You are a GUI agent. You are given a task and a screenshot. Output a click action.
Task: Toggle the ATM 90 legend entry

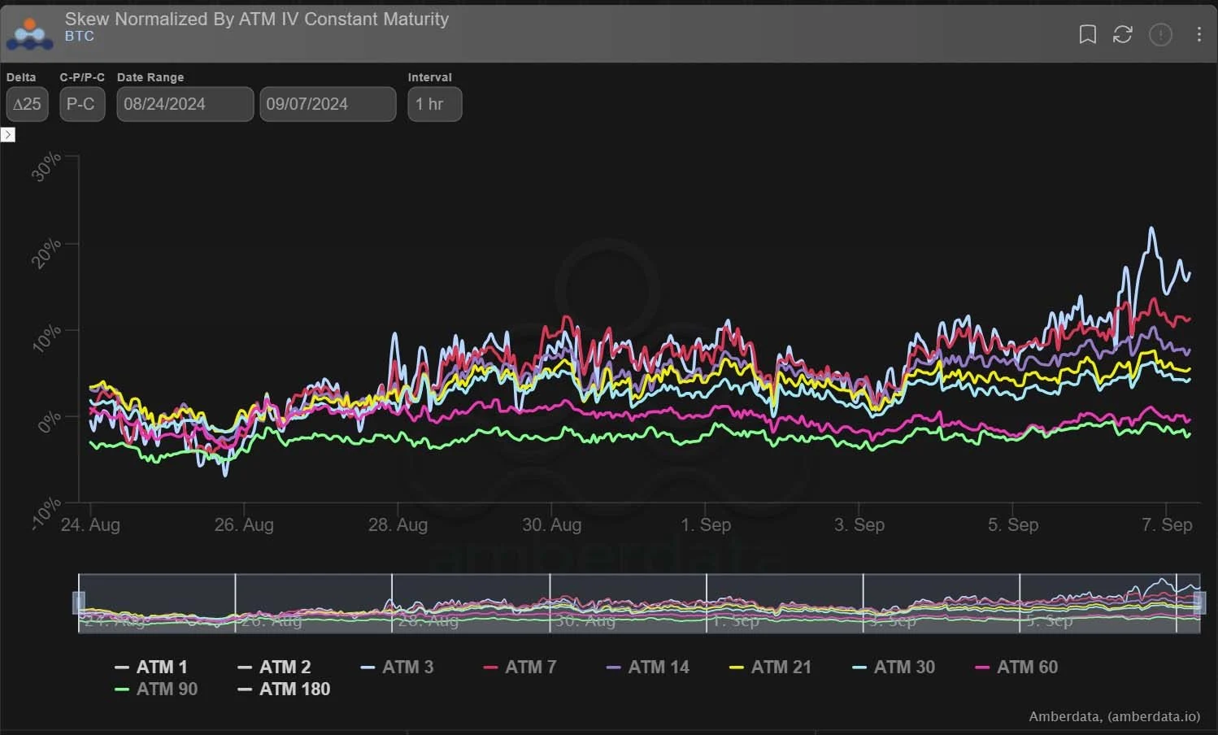pos(156,689)
